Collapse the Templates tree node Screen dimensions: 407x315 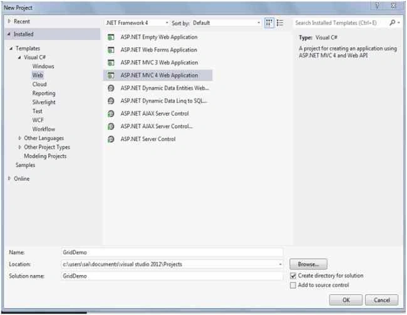[11, 49]
